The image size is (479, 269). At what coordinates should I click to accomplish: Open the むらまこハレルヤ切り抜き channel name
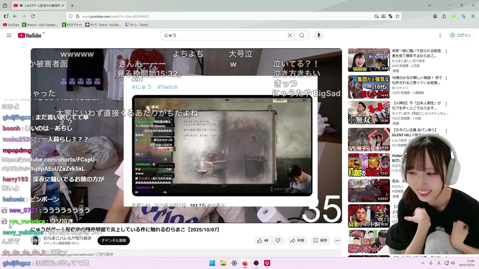click(67, 238)
